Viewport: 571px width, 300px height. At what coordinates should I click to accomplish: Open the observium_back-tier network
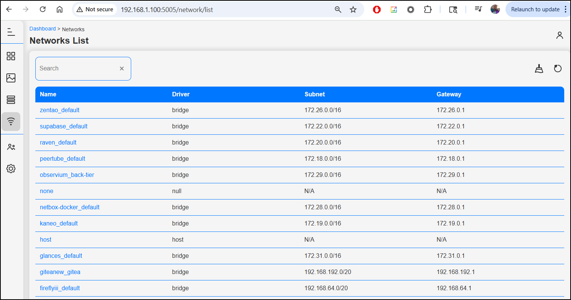[67, 175]
